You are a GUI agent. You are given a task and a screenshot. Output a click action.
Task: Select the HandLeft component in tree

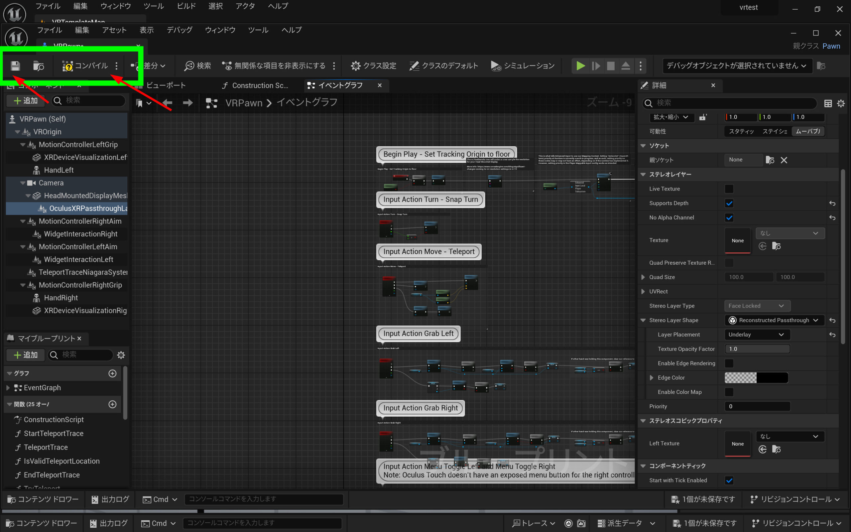click(x=59, y=170)
